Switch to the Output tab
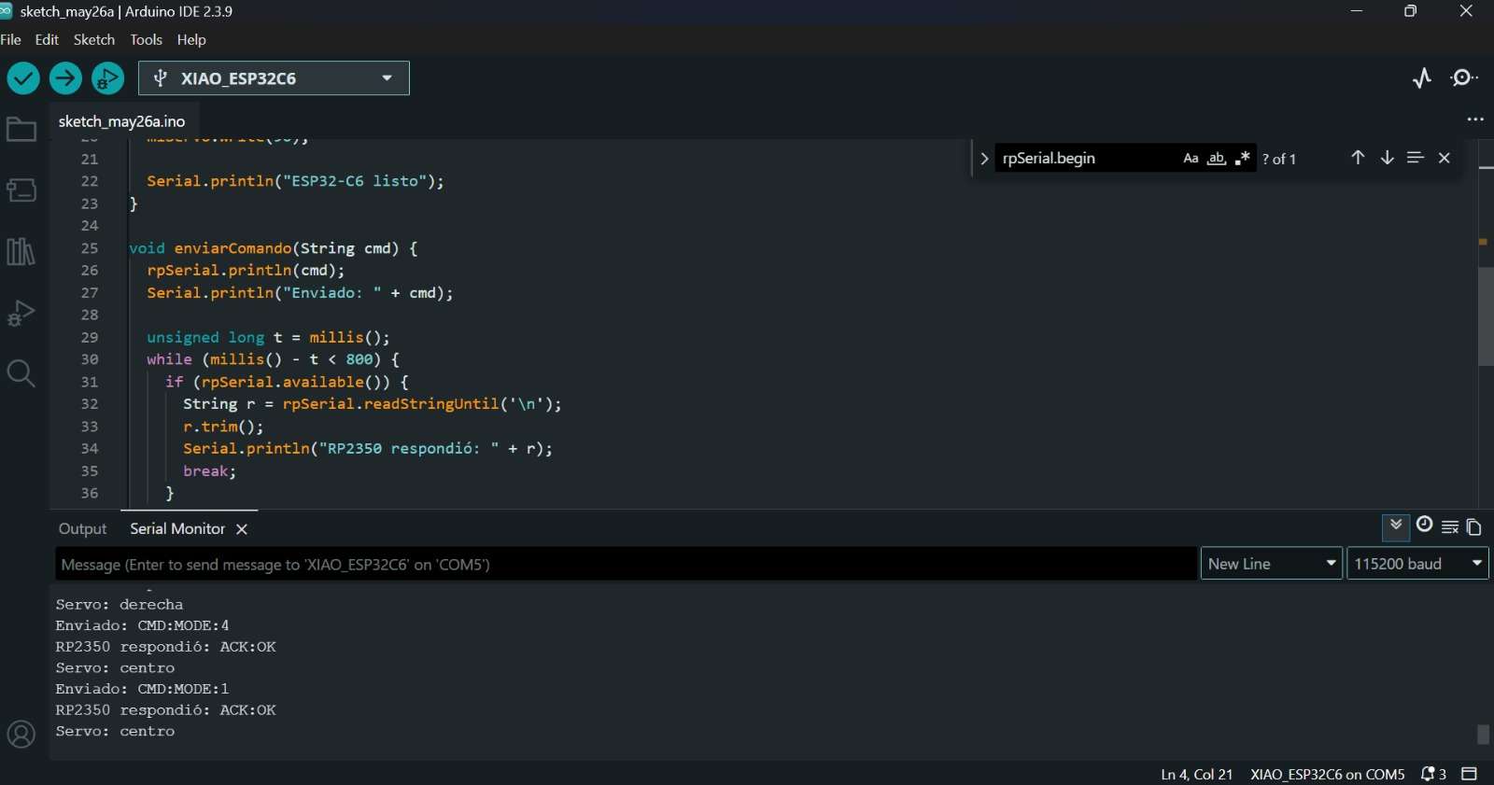This screenshot has height=785, width=1494. click(x=83, y=529)
